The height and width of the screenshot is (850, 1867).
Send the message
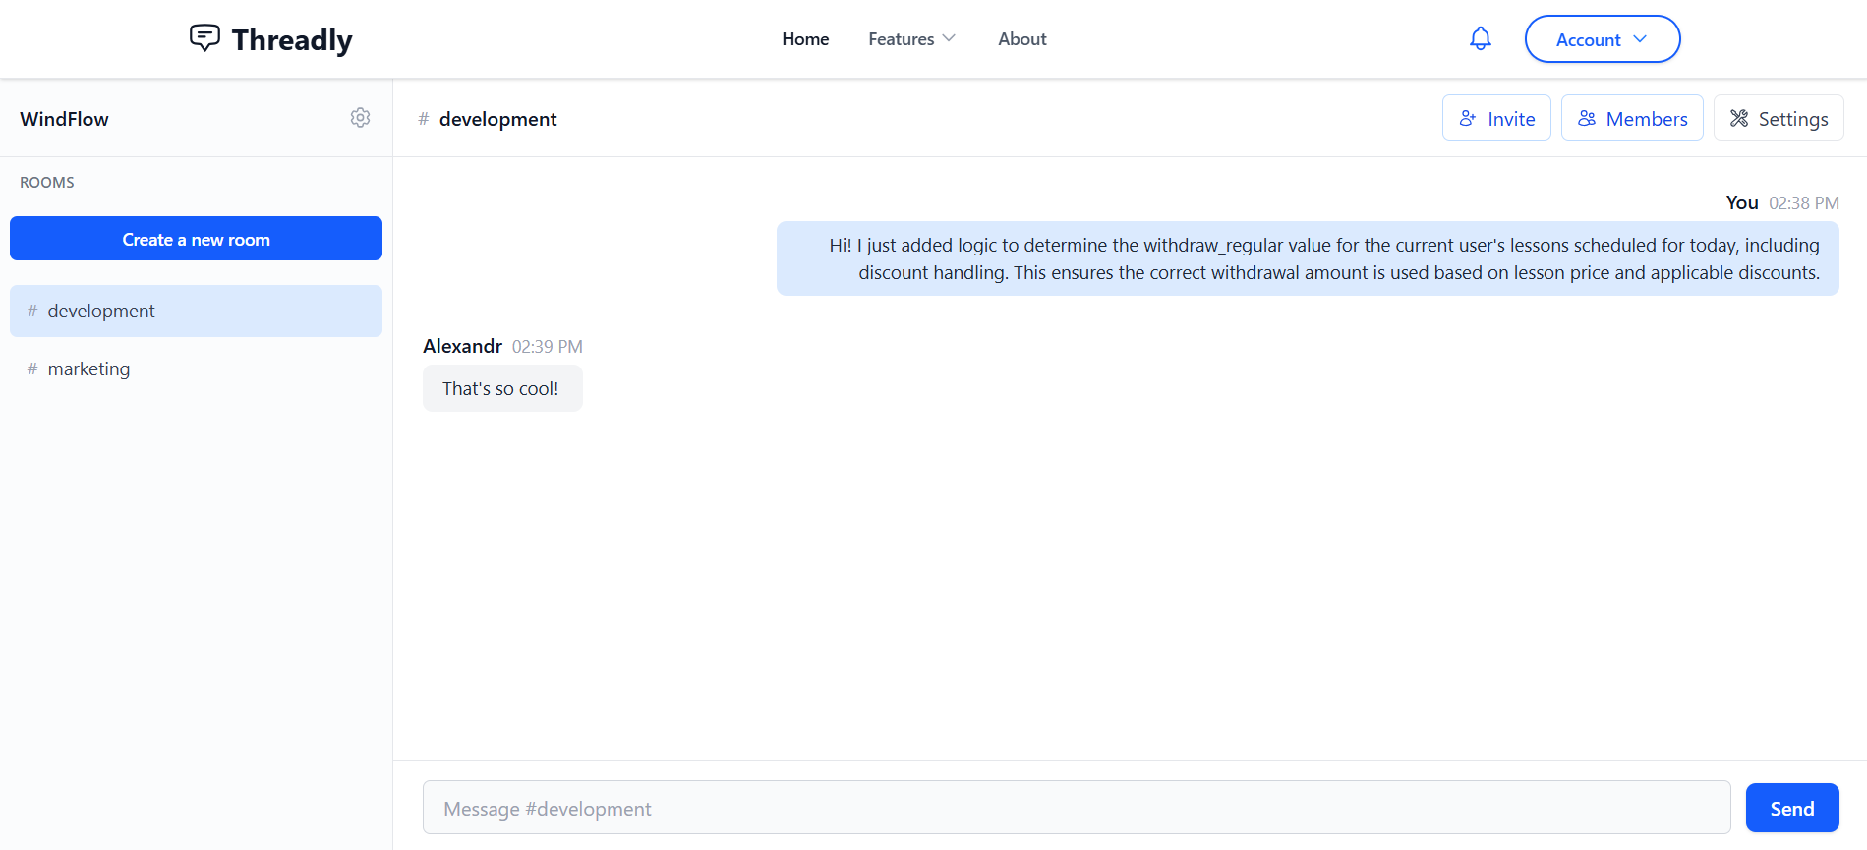(x=1791, y=808)
